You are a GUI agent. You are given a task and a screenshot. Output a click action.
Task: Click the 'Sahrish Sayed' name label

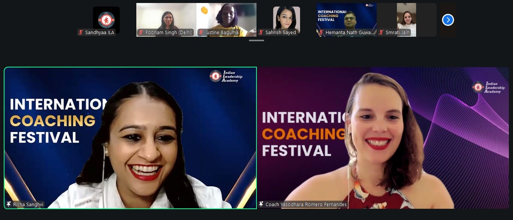tap(281, 33)
